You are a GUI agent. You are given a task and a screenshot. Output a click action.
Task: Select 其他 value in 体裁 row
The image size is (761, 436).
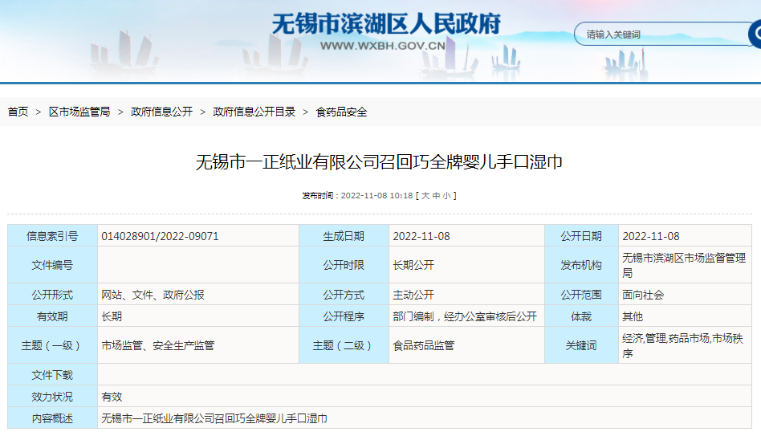pyautogui.click(x=633, y=316)
